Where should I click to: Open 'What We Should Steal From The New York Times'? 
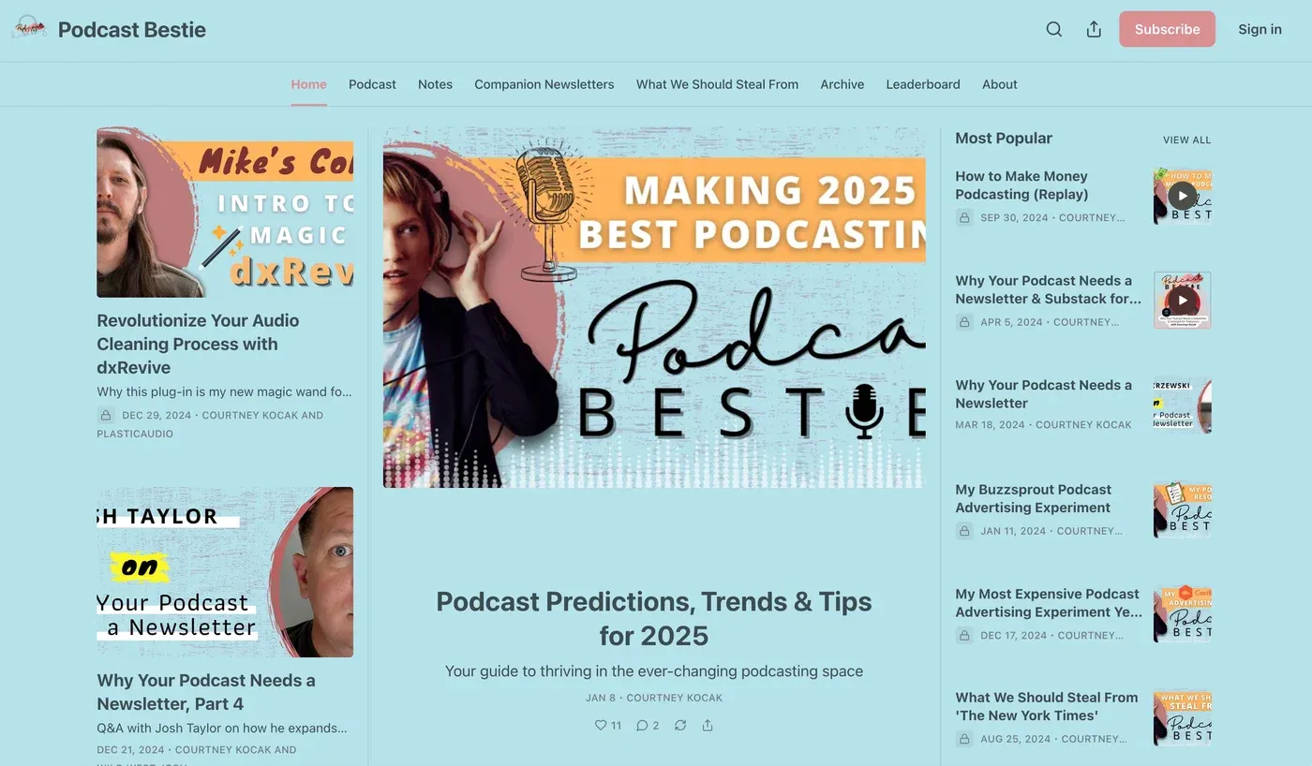click(1046, 706)
